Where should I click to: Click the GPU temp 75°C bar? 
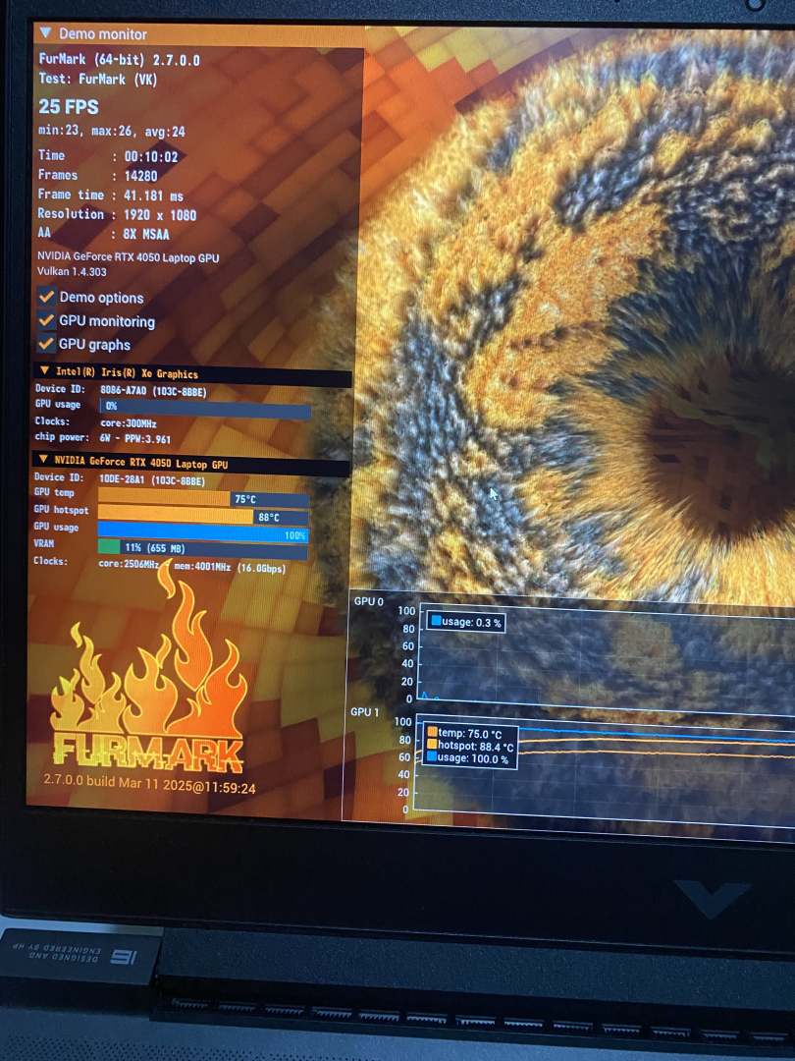pyautogui.click(x=203, y=499)
